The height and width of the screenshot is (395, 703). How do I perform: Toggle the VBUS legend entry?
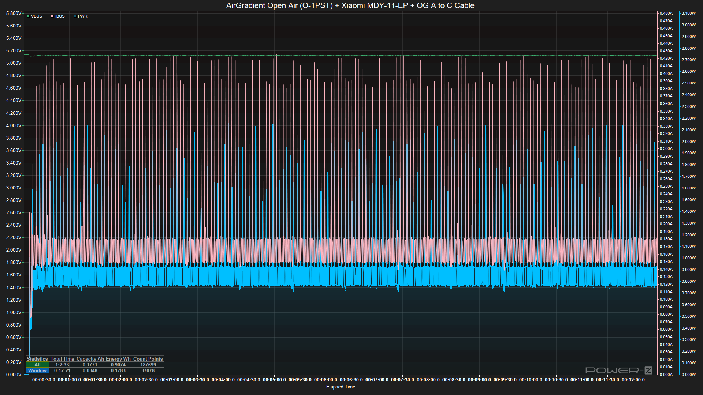[34, 16]
